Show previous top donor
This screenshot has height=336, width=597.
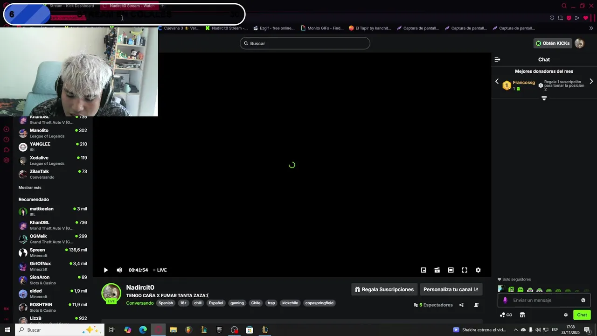497,81
